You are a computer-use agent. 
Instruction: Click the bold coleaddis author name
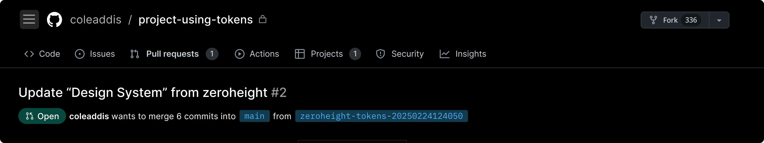coord(89,116)
